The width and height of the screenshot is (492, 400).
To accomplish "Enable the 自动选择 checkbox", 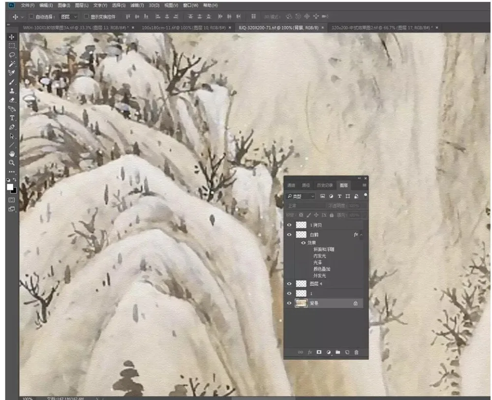I will pyautogui.click(x=31, y=16).
